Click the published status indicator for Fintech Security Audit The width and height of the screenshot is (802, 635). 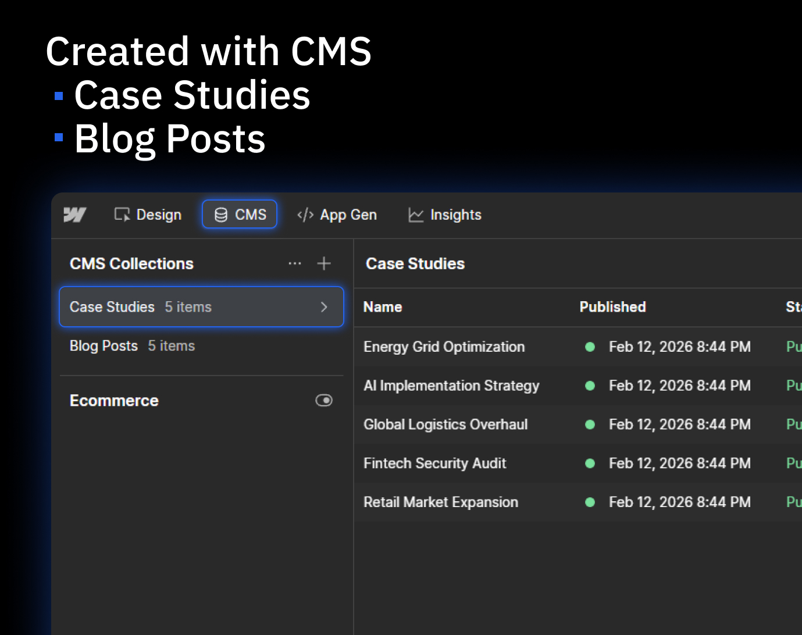590,463
